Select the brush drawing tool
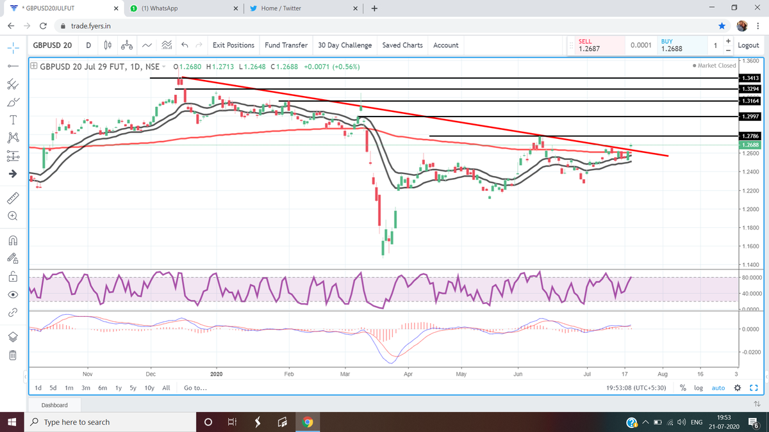Viewport: 769px width, 432px height. [12, 102]
